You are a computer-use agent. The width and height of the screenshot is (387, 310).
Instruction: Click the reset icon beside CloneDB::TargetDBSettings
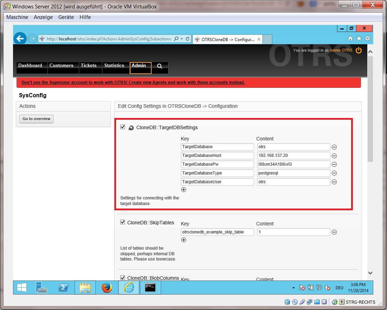(x=131, y=128)
